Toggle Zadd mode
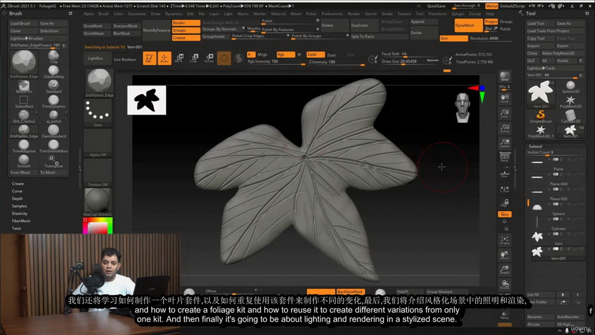 point(315,55)
